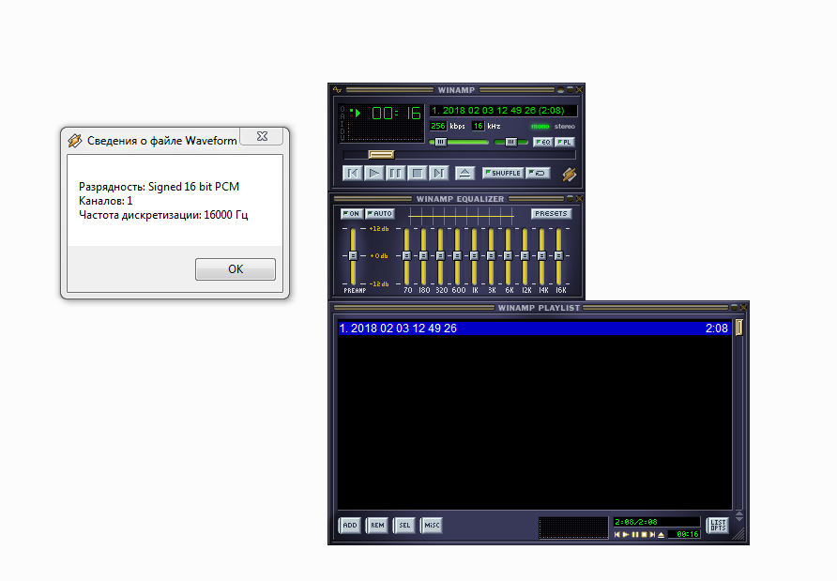Screen dimensions: 837x581
Task: Click the large Play button in Winamp
Action: tap(374, 173)
